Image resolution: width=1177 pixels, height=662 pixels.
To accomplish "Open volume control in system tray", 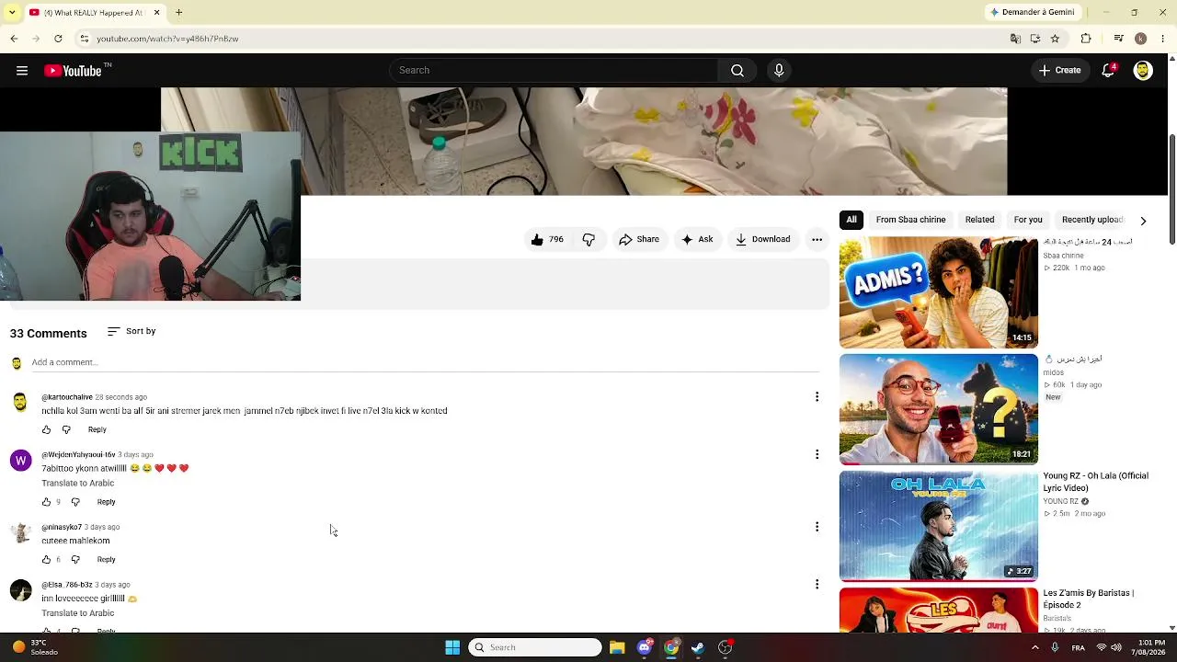I will 1117,647.
